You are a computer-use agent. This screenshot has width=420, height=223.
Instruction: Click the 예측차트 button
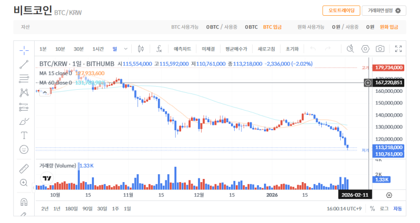click(182, 49)
